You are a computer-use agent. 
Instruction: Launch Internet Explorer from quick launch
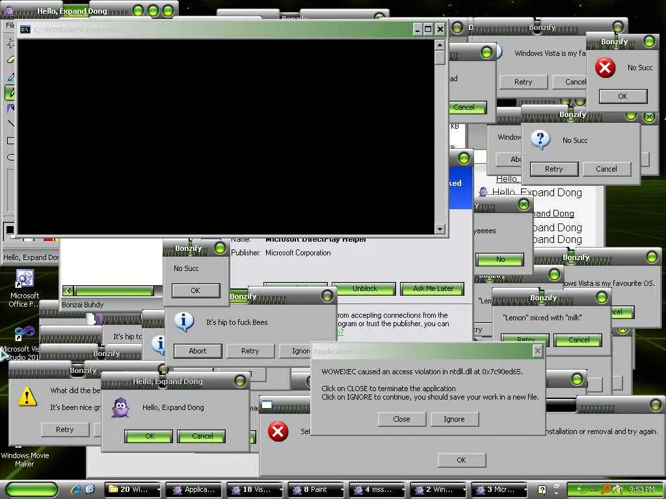(x=75, y=489)
